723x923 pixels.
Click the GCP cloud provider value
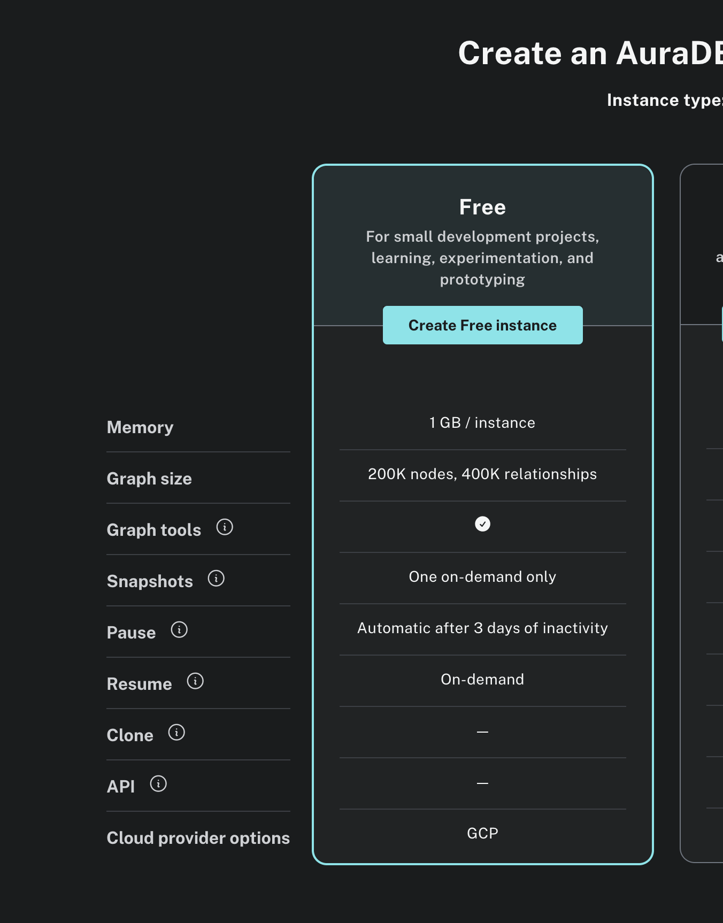(x=482, y=834)
